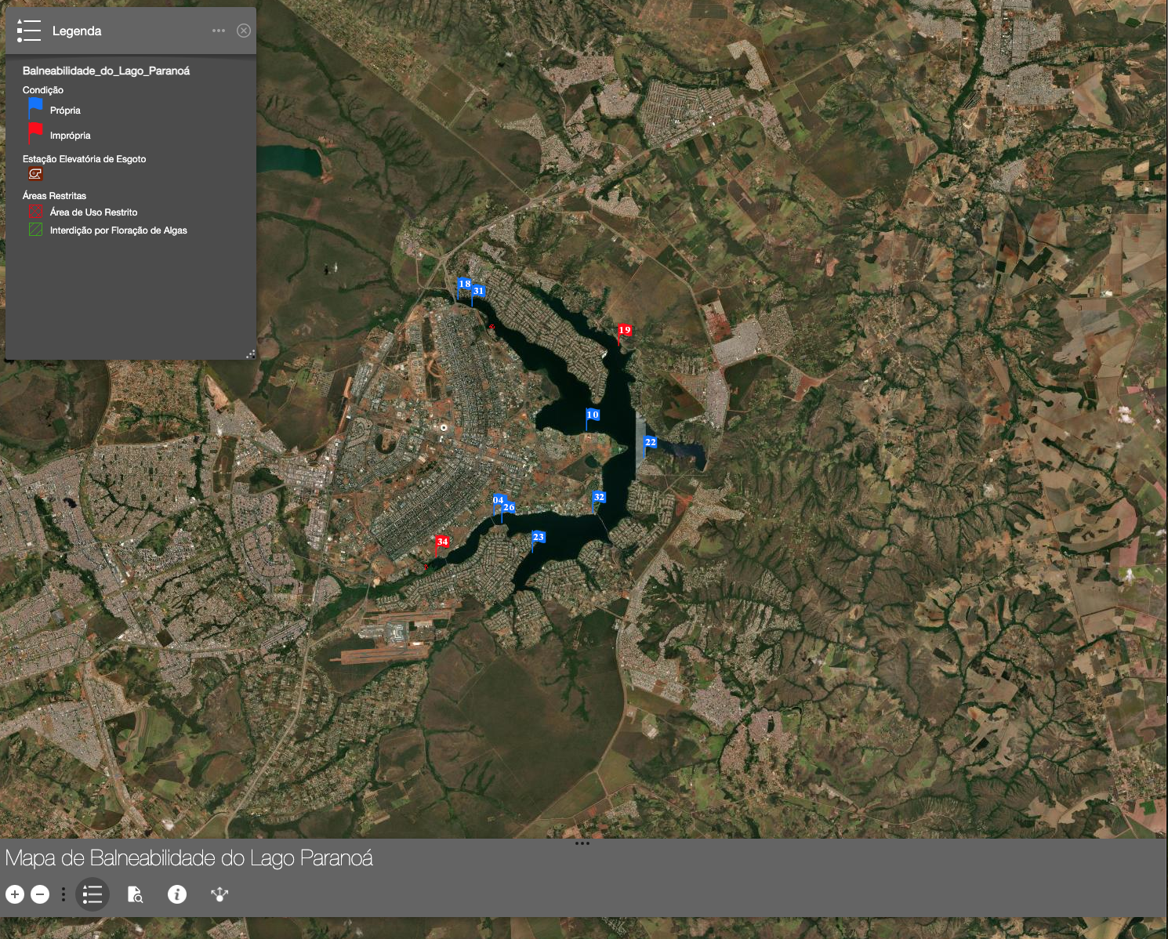Select red flag marker 34

click(442, 542)
